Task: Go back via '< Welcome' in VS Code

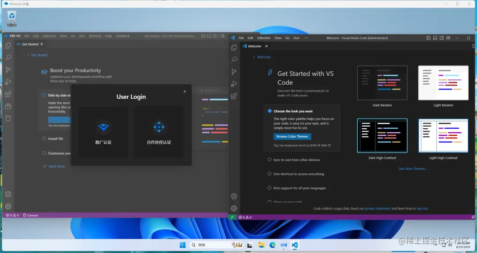Action: (x=261, y=57)
